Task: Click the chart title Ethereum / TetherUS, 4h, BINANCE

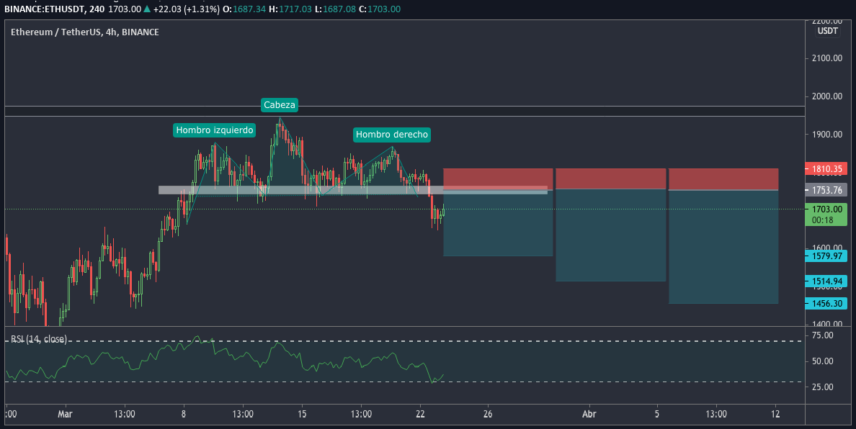Action: 85,32
